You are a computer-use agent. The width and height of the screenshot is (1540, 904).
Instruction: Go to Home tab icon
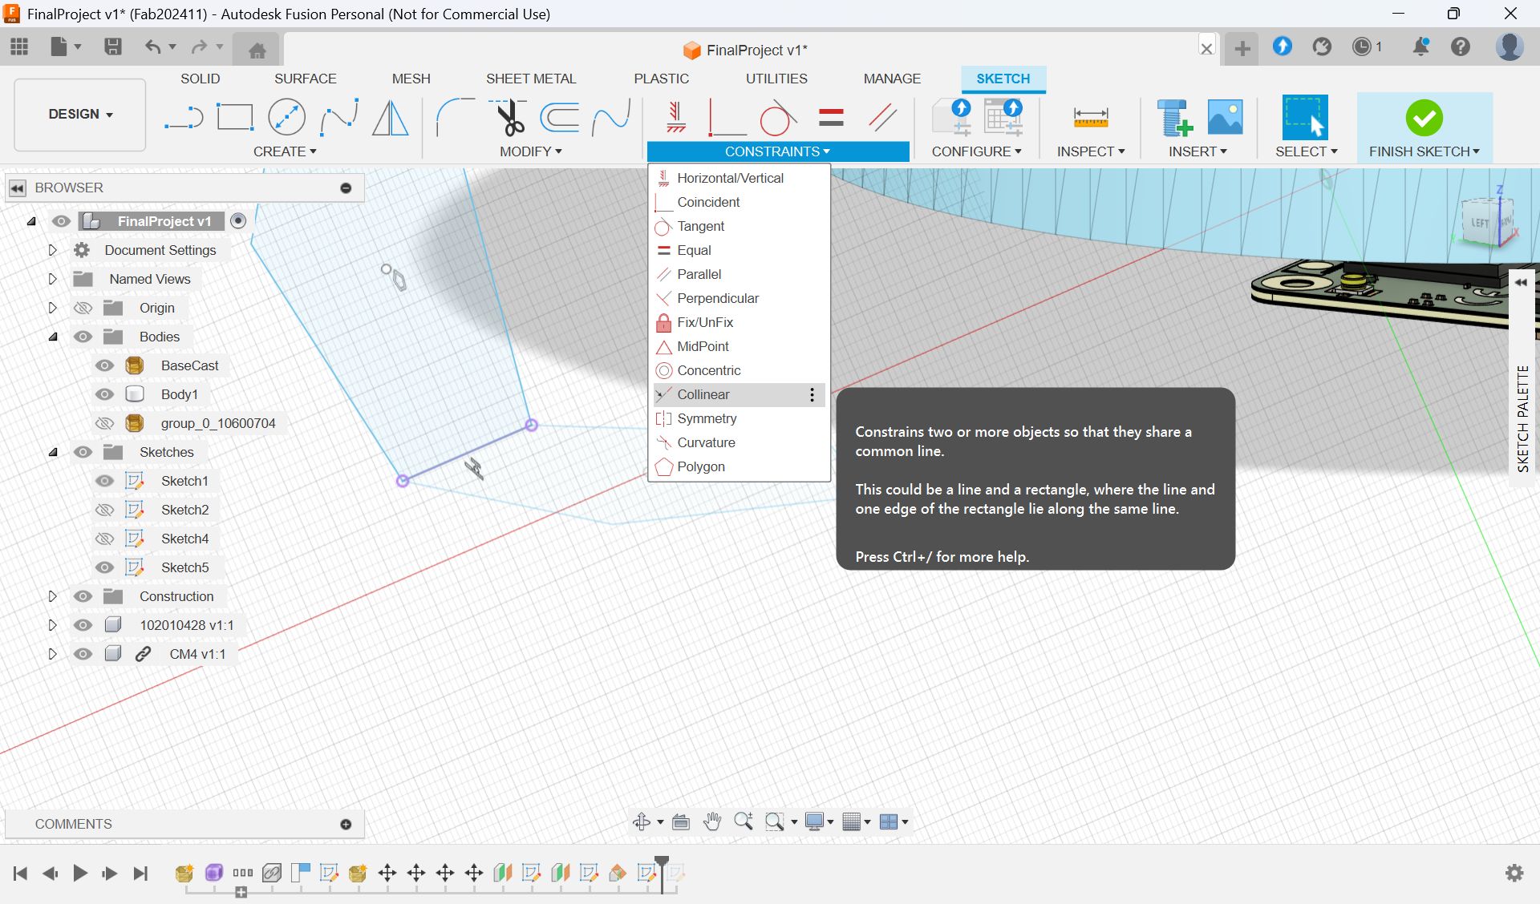click(257, 50)
